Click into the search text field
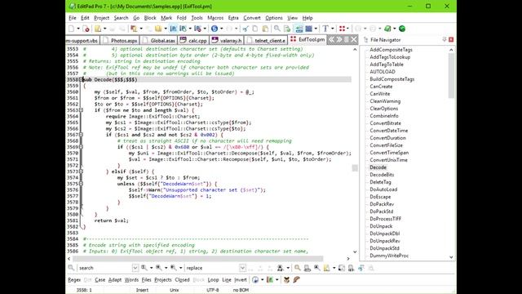 tap(105, 268)
